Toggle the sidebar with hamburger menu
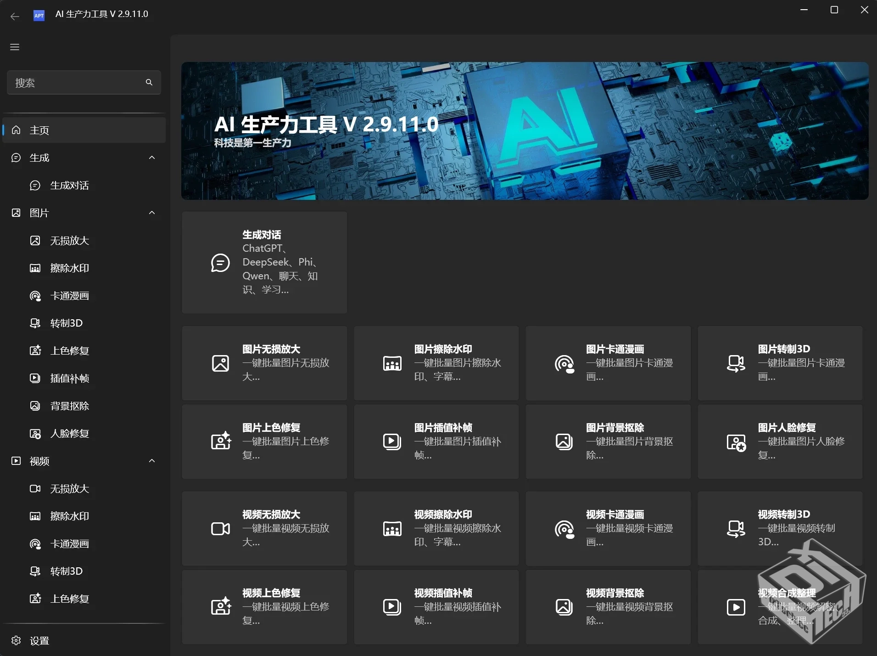This screenshot has width=877, height=656. coord(14,47)
